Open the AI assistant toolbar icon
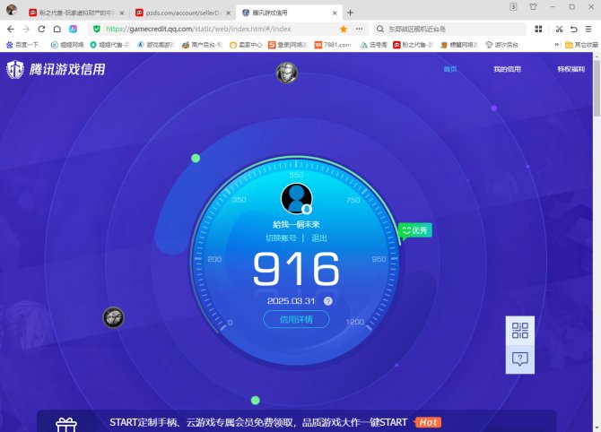Screen dimensions: 601x432 73,29
